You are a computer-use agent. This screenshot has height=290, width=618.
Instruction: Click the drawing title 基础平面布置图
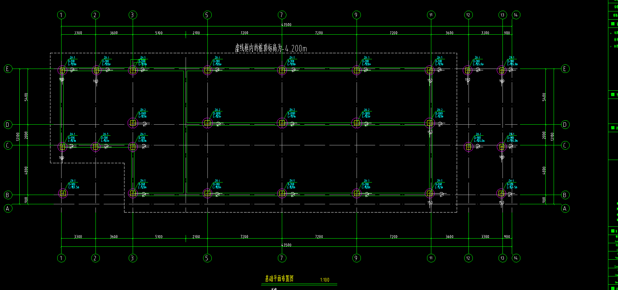279,279
